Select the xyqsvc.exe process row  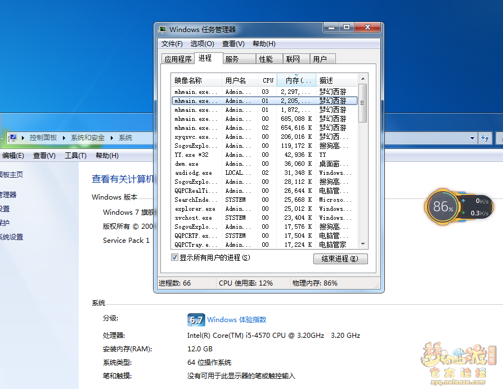264,137
